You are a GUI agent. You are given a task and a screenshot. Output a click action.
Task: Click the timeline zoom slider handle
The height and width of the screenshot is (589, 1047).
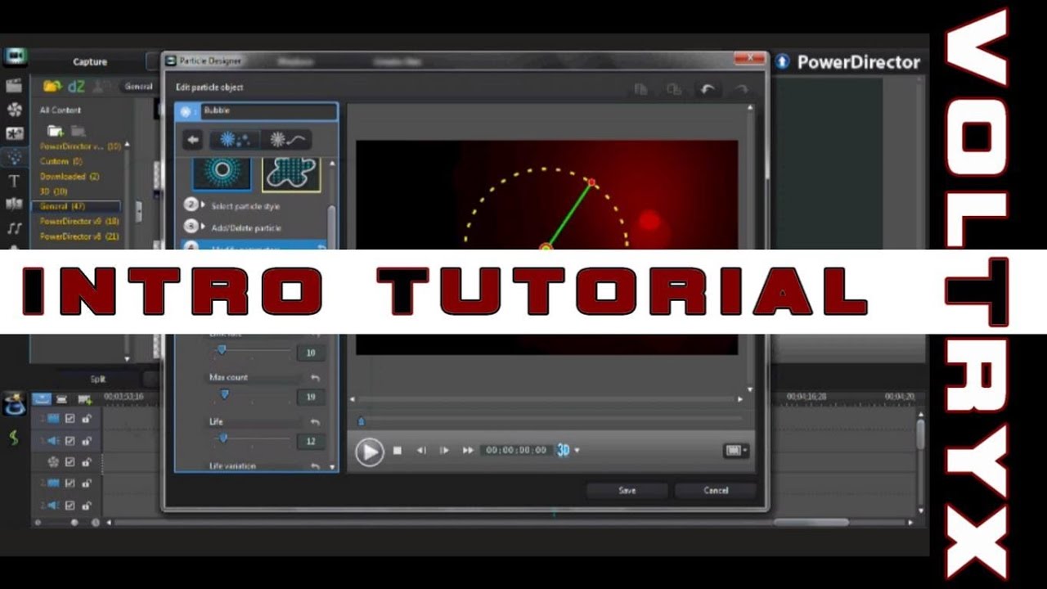pyautogui.click(x=74, y=522)
